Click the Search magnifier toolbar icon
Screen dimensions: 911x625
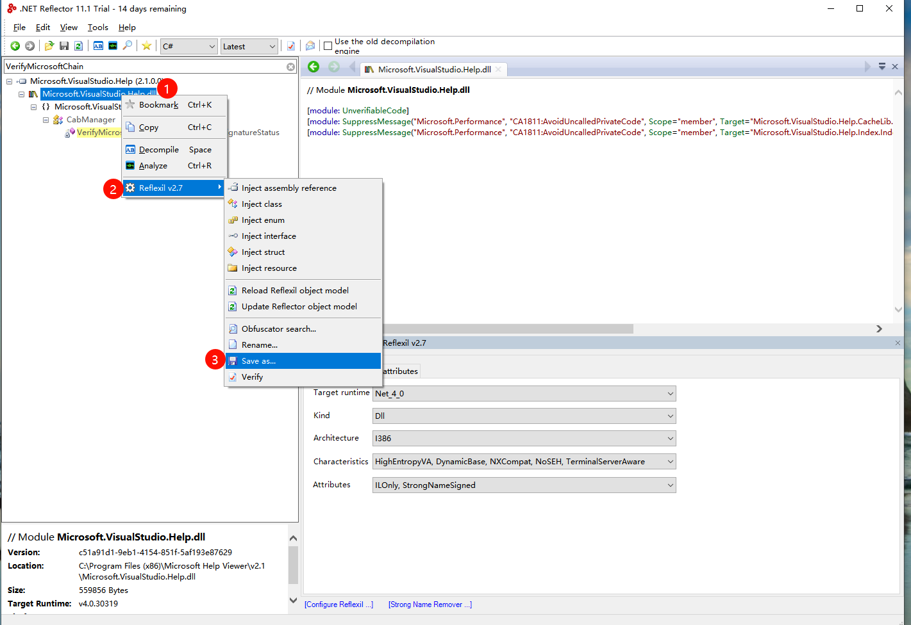(x=128, y=46)
